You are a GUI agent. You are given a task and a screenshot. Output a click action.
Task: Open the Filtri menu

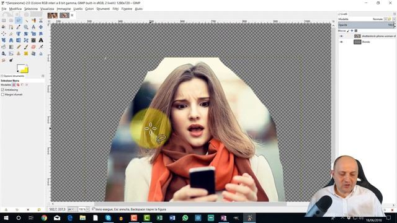115,9
